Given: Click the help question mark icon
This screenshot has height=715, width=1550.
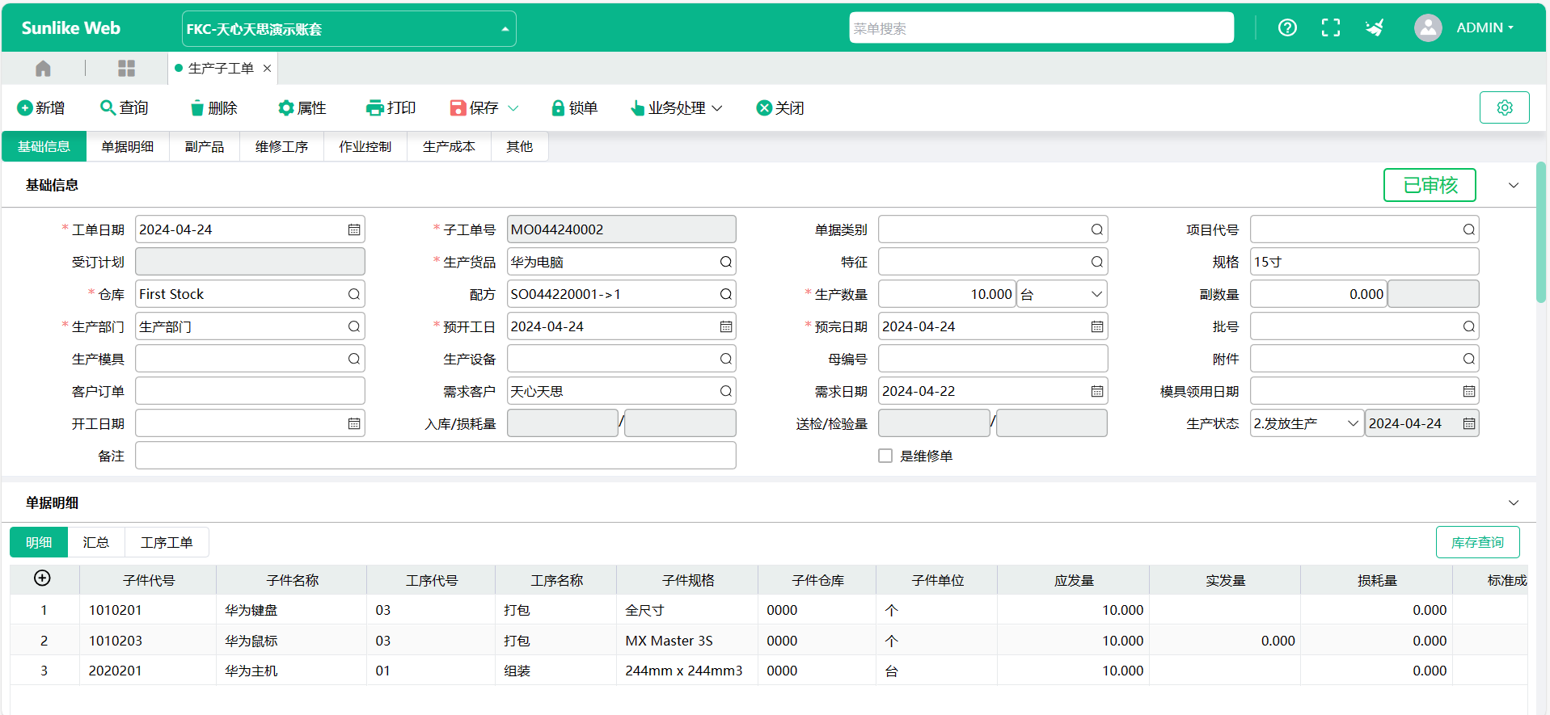Looking at the screenshot, I should (x=1287, y=27).
